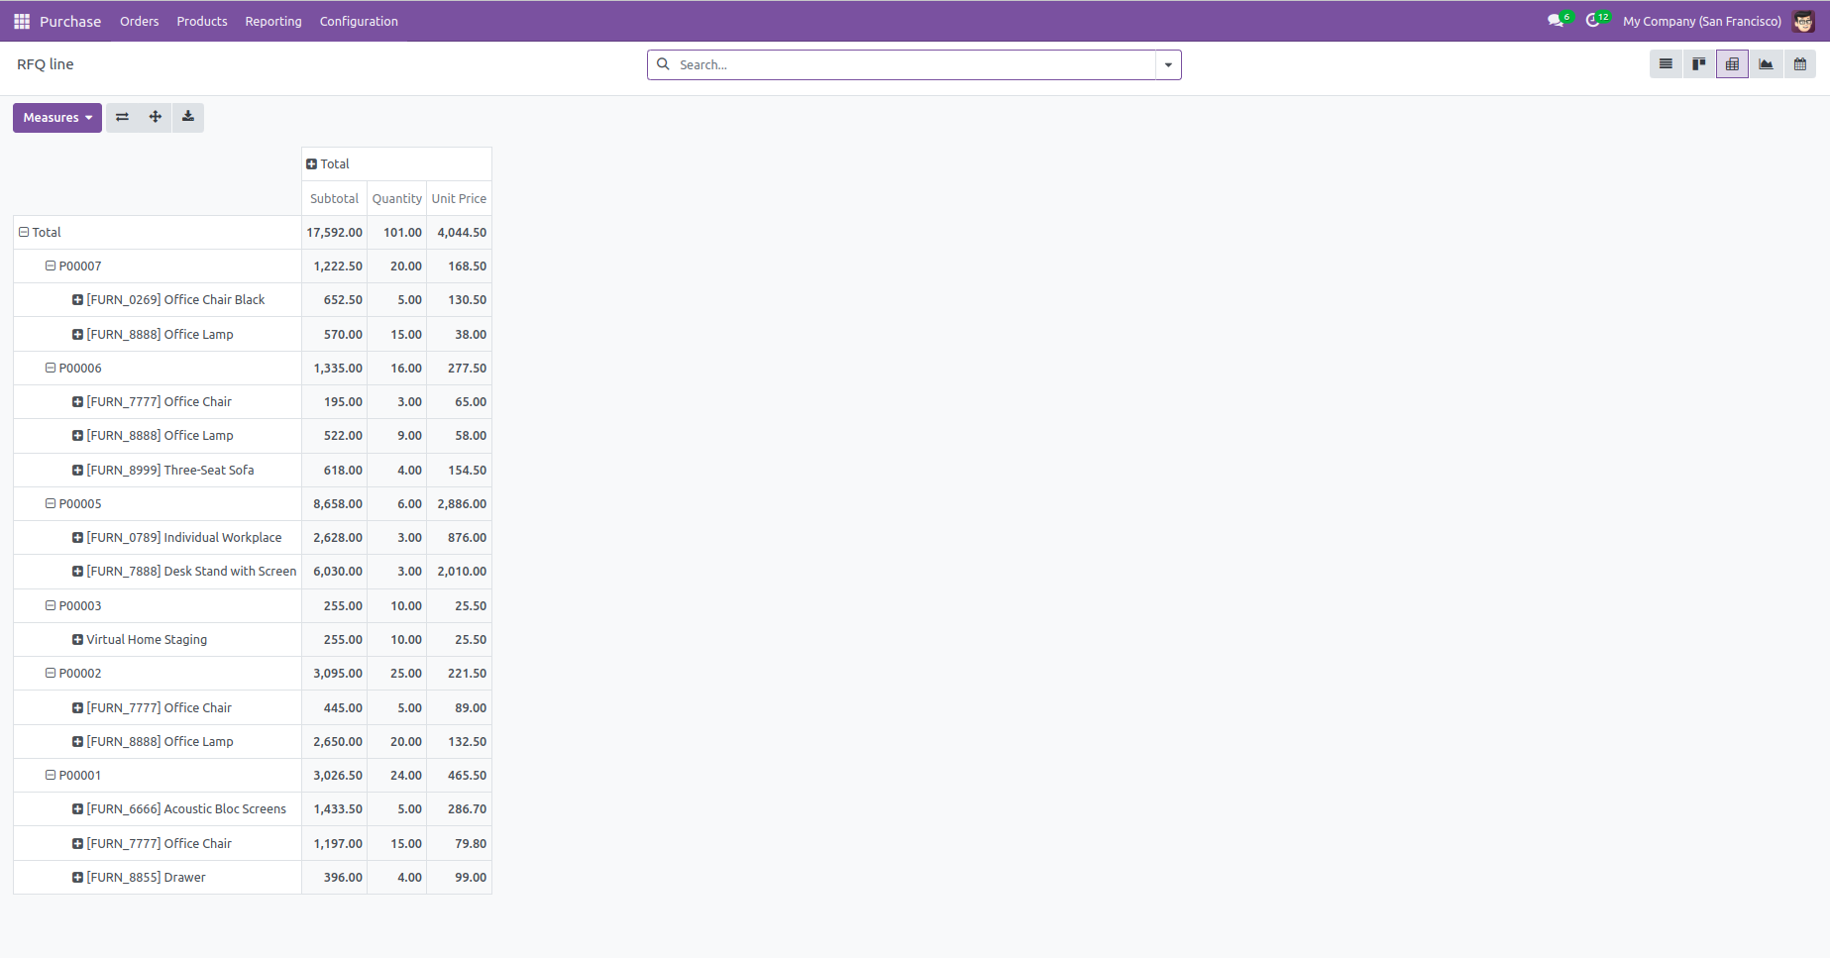Expand the Total column header
The image size is (1830, 958).
click(x=396, y=164)
